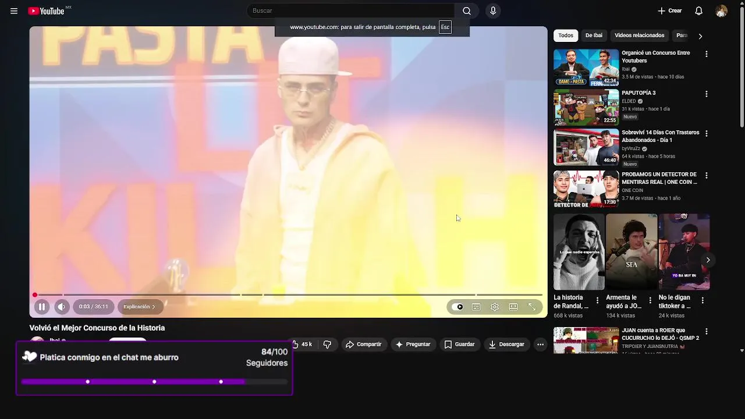Open the Compartir share dialog
The height and width of the screenshot is (419, 745).
[x=364, y=345]
